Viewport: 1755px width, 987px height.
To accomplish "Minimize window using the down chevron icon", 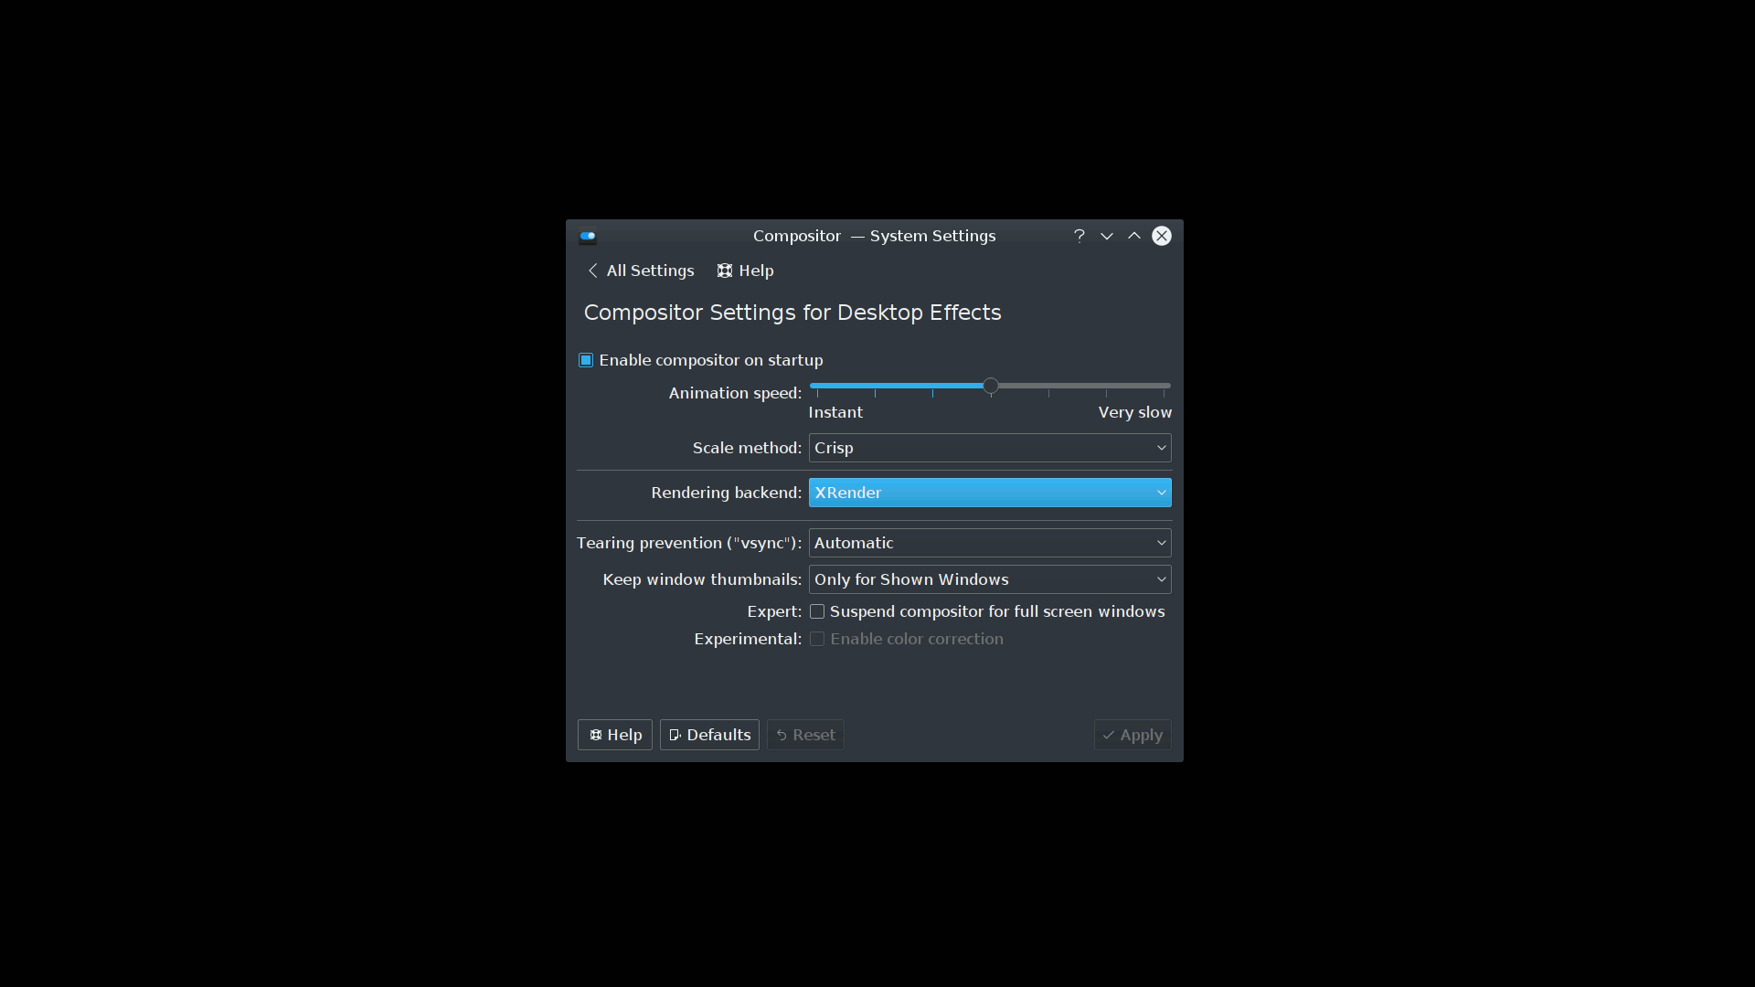I will pos(1107,236).
